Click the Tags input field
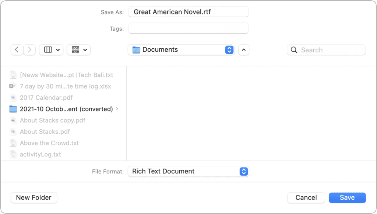Viewport: 377px width, 214px height. click(188, 28)
